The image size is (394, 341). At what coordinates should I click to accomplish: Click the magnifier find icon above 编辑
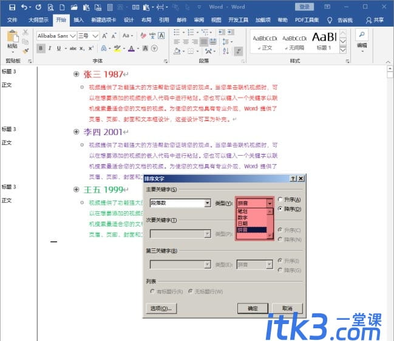point(362,35)
